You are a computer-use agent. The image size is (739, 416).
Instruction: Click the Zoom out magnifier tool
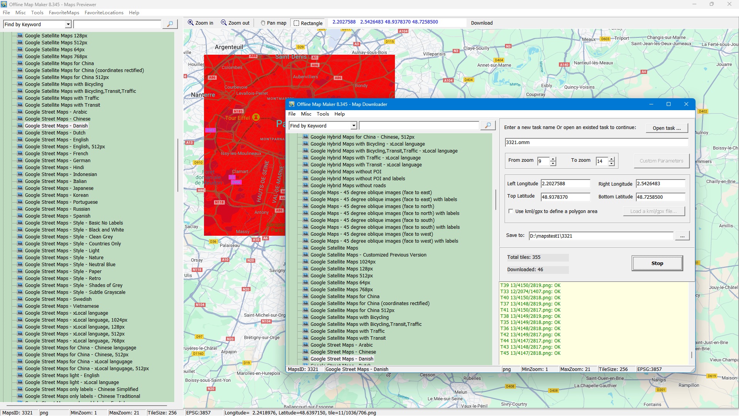click(x=235, y=23)
